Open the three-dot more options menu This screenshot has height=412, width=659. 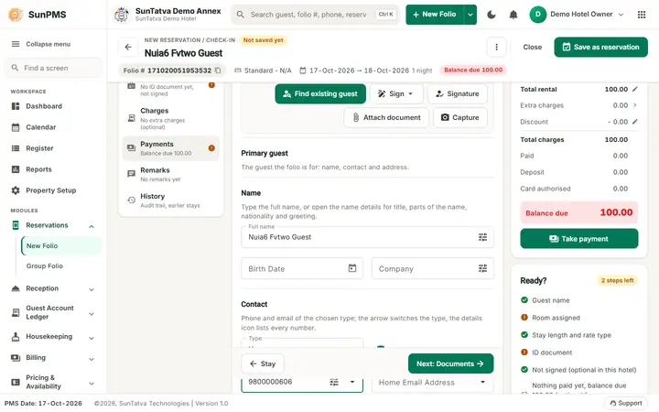(x=496, y=47)
